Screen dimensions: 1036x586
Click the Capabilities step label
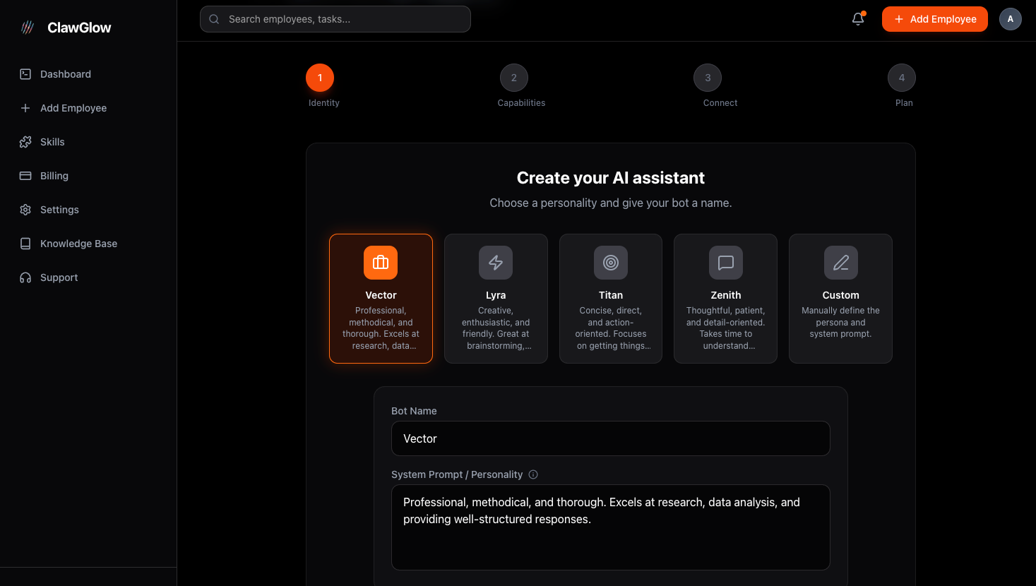coord(521,103)
